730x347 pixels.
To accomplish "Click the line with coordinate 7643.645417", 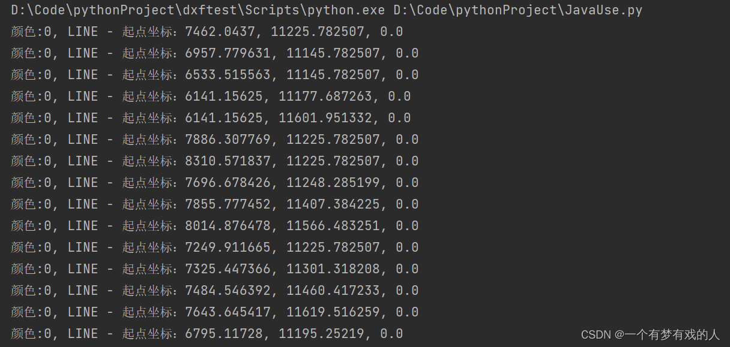I will coord(228,312).
